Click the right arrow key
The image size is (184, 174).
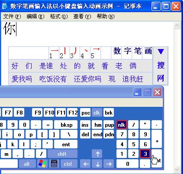[109, 164]
